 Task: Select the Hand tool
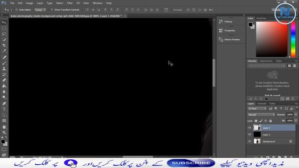coord(4,126)
